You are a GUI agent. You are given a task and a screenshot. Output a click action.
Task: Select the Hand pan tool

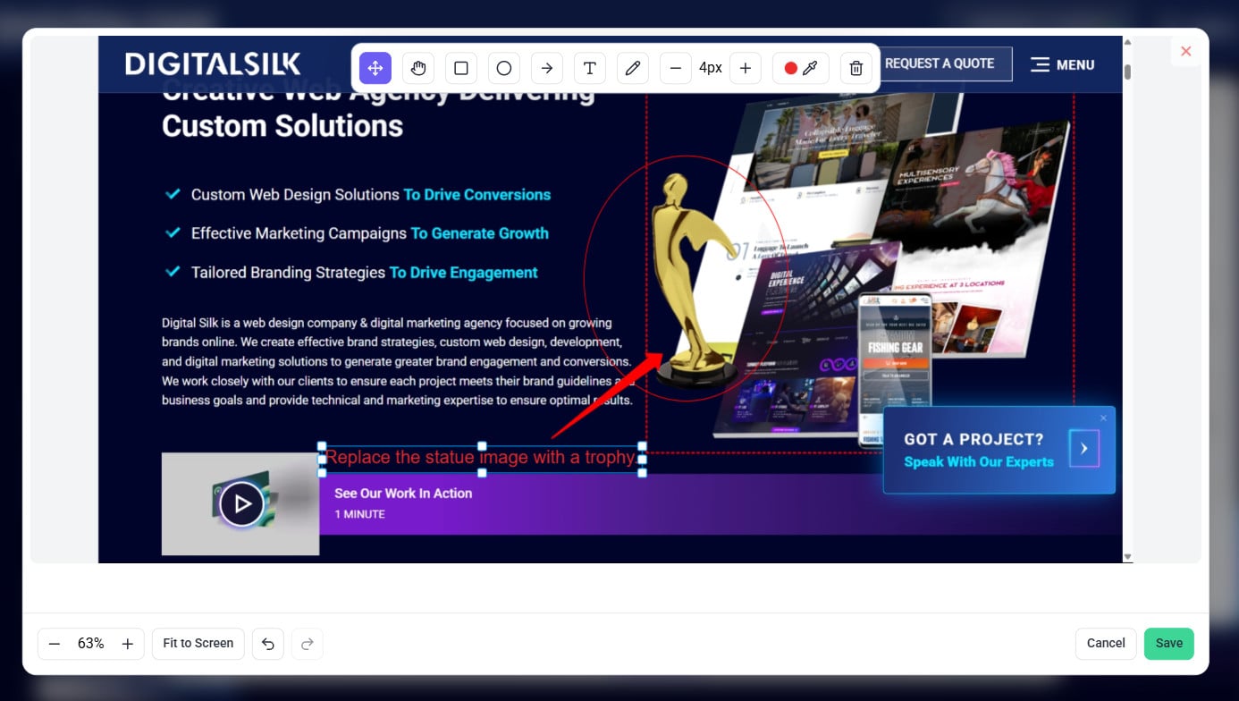(418, 68)
